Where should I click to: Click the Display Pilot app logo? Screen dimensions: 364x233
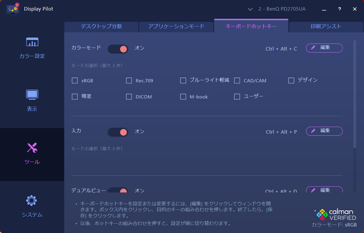pyautogui.click(x=13, y=9)
